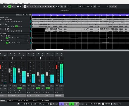Open dropdown arrow next to Tap button
129x106 pixels.
coord(119,104)
